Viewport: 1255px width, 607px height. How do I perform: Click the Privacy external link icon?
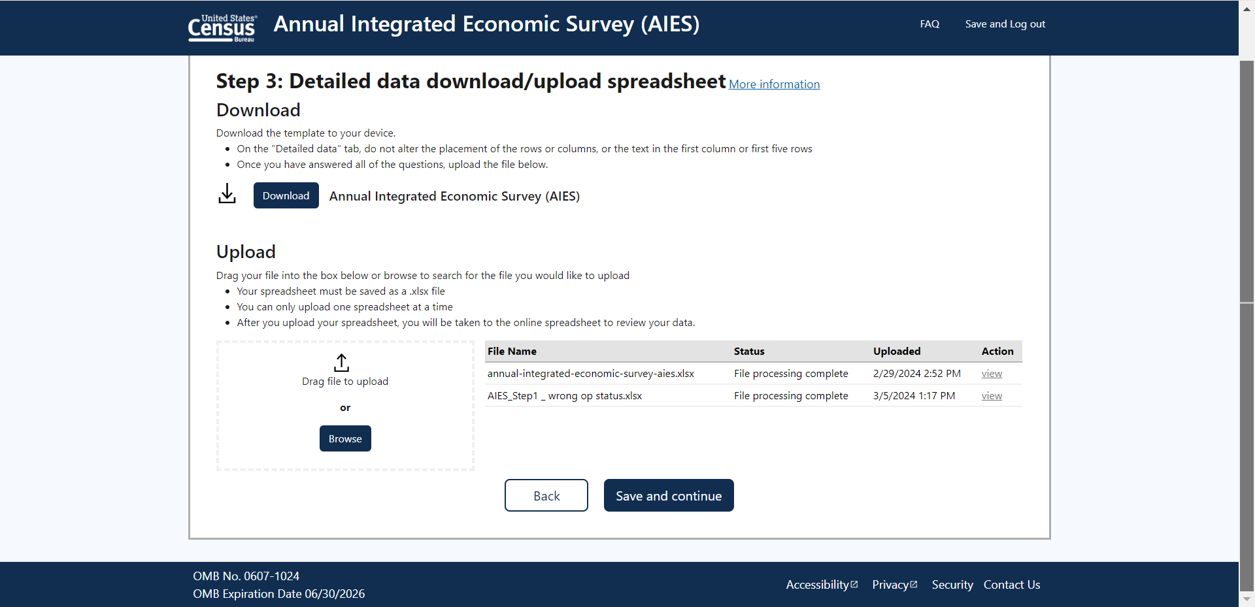914,584
